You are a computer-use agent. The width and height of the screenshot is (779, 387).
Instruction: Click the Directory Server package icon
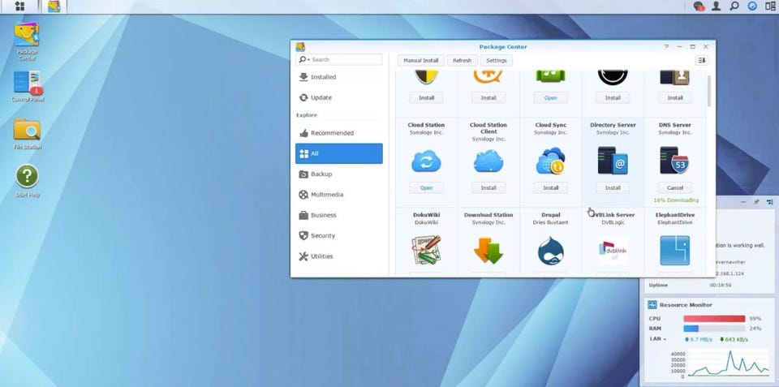point(613,160)
